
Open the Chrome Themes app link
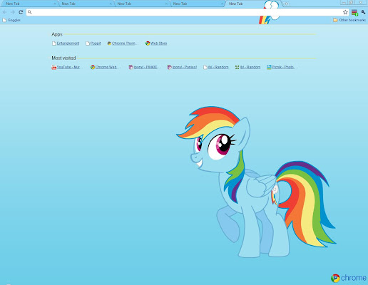(x=122, y=43)
